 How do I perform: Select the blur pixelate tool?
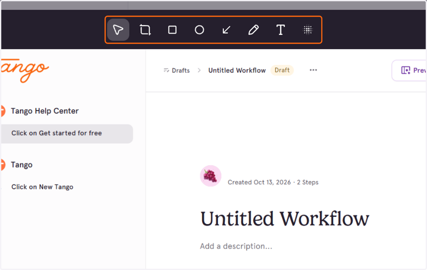pos(307,30)
